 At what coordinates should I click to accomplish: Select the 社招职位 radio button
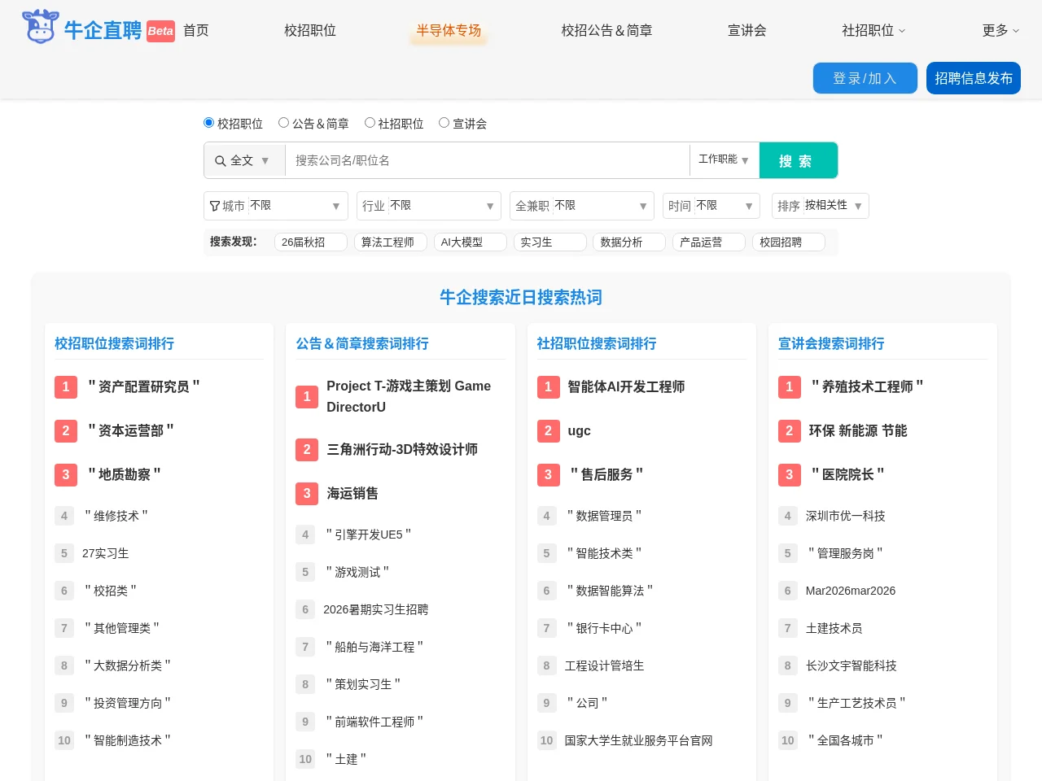coord(370,123)
